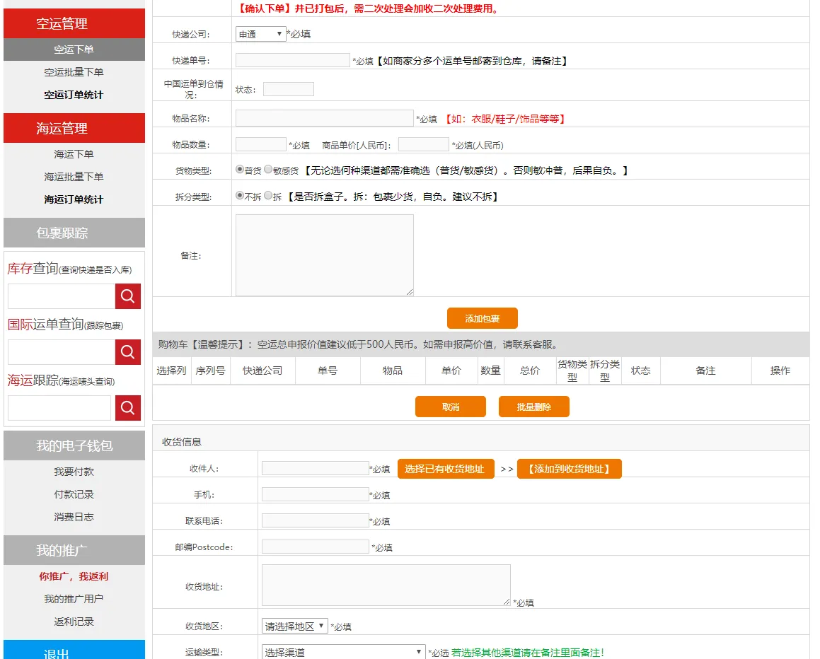This screenshot has width=820, height=659.
Task: Click the sea freight tracking search icon
Action: click(x=129, y=408)
